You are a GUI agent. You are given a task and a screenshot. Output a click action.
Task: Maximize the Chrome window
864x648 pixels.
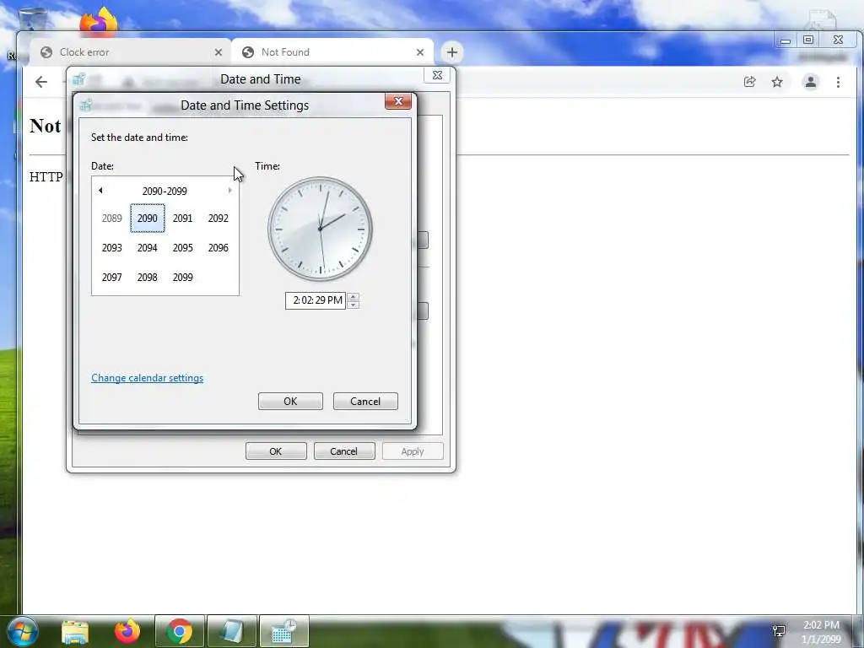808,40
